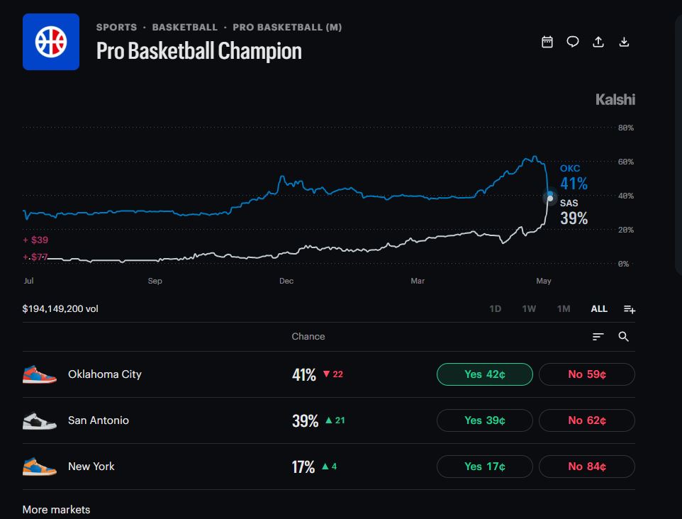Open the BASKETBALL breadcrumb link
This screenshot has height=519, width=682.
[185, 27]
